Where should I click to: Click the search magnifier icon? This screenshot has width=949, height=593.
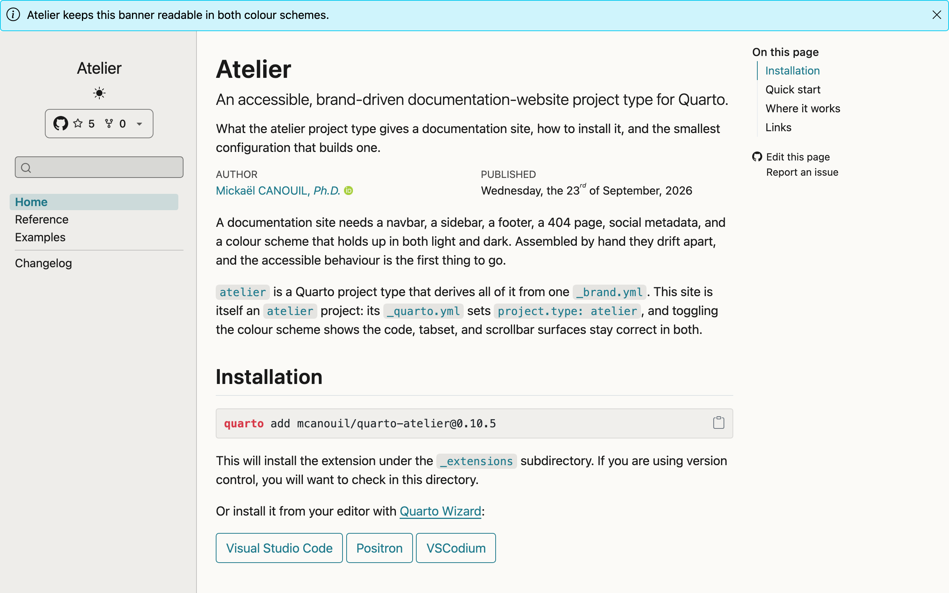(x=26, y=168)
